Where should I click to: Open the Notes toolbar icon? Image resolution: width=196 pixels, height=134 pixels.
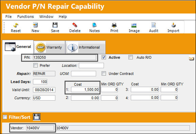(94, 25)
